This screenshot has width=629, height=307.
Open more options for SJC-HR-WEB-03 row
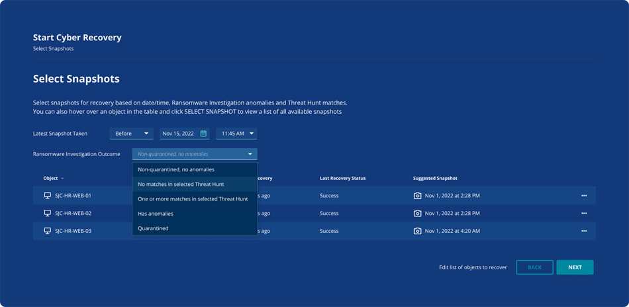(584, 231)
